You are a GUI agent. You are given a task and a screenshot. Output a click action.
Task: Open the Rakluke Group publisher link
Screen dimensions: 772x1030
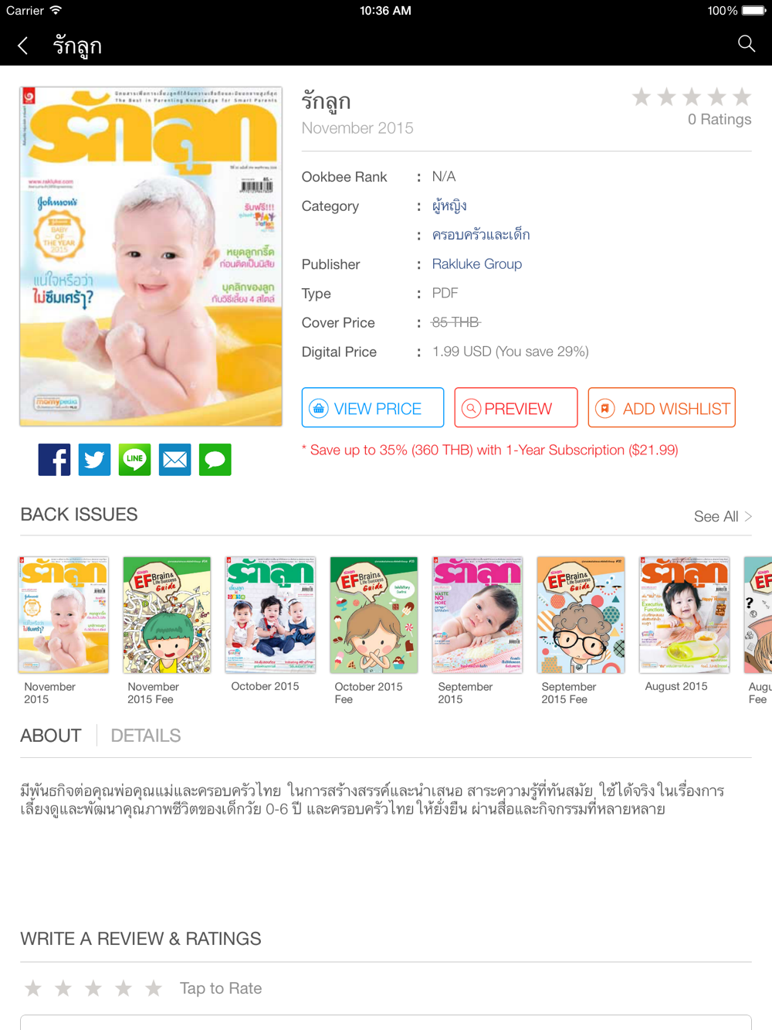(477, 264)
